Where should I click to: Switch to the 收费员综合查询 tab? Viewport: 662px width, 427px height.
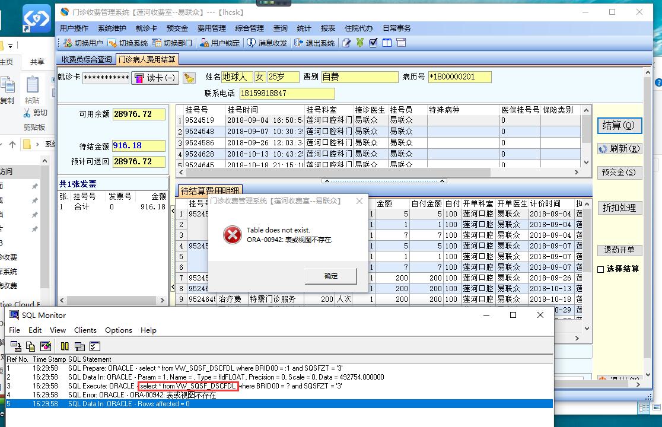tap(87, 59)
